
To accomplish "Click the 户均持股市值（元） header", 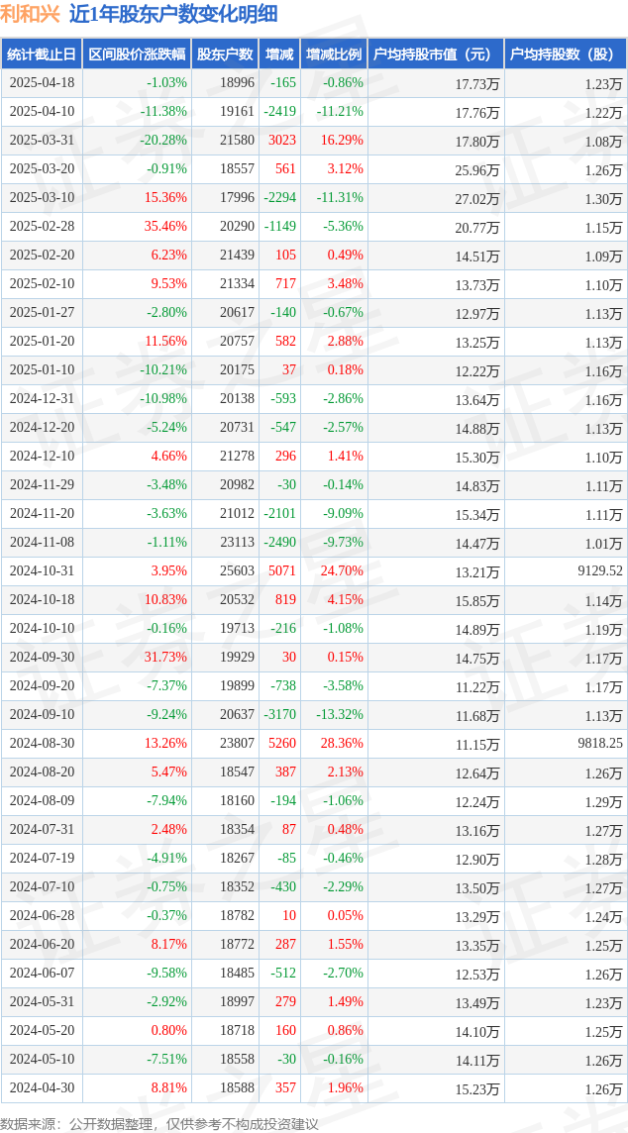I will pyautogui.click(x=436, y=54).
